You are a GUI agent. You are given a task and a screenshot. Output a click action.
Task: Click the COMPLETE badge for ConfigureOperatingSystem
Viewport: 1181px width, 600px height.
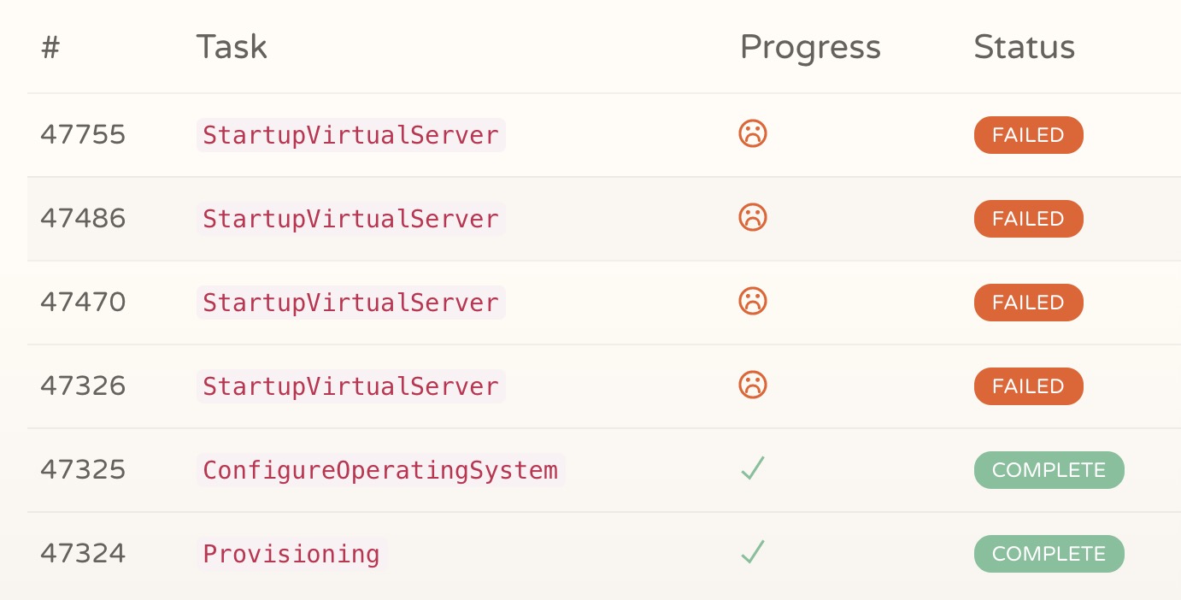[1049, 470]
